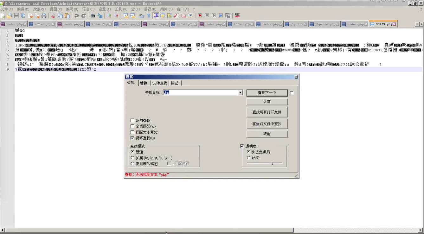Adjust the transparency slider handle
The width and height of the screenshot is (424, 234).
pyautogui.click(x=272, y=163)
